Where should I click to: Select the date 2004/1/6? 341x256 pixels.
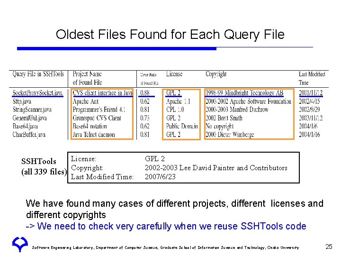[308, 126]
